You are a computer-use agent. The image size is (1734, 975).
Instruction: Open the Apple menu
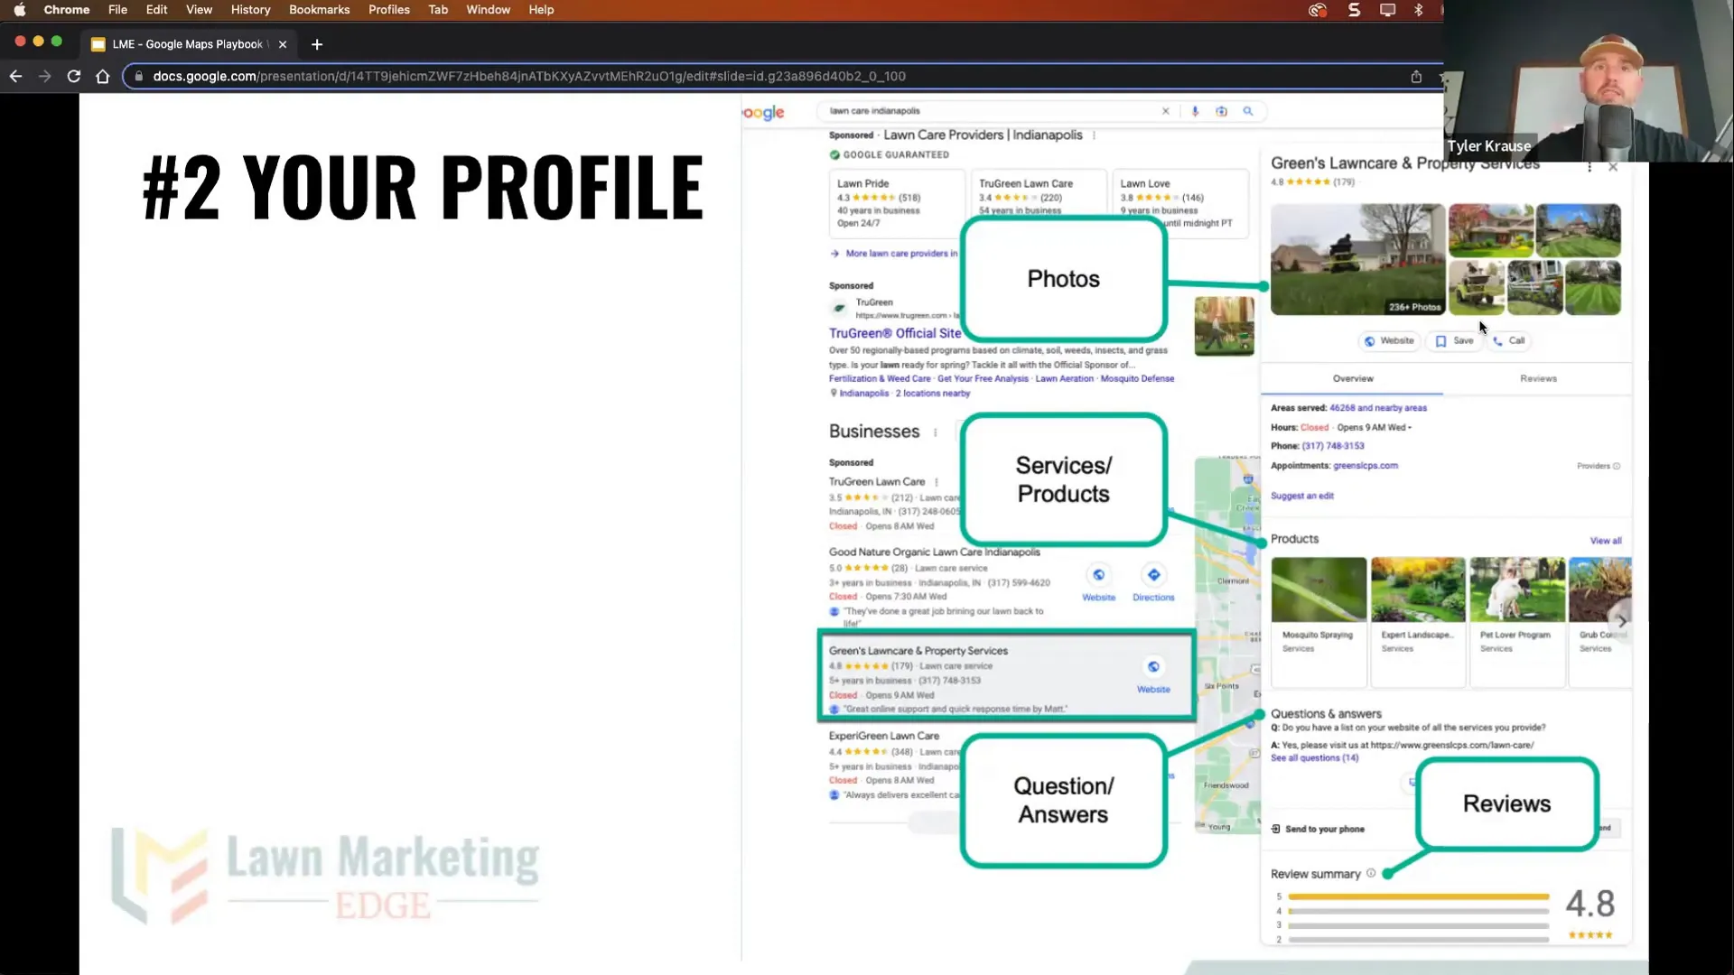(x=20, y=10)
